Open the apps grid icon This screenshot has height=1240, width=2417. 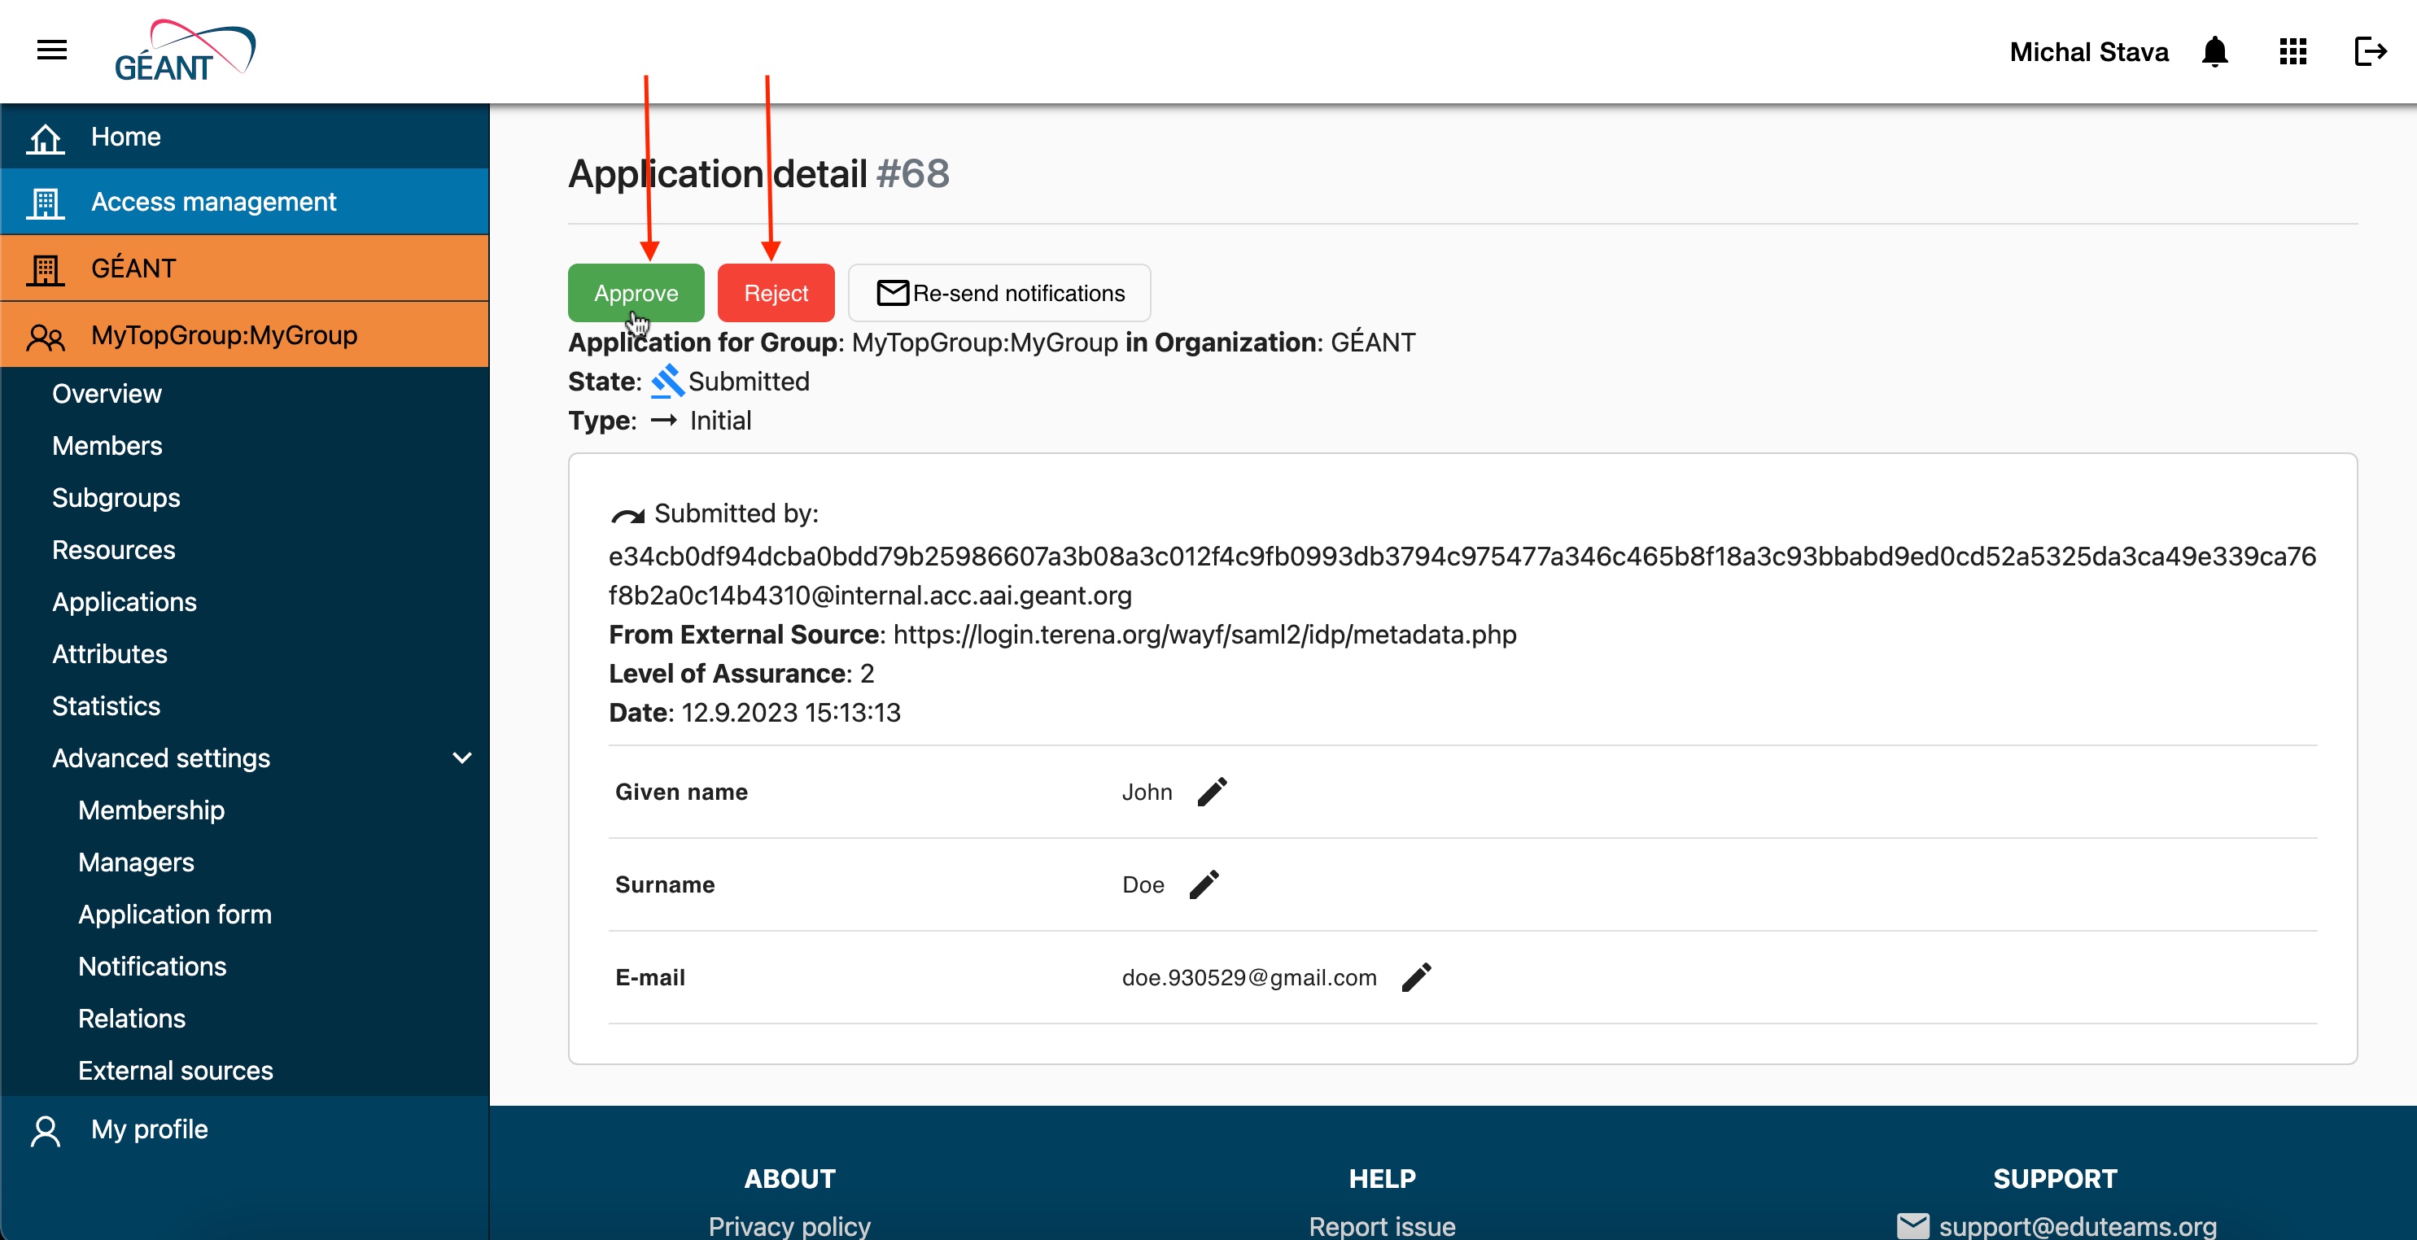[x=2292, y=51]
